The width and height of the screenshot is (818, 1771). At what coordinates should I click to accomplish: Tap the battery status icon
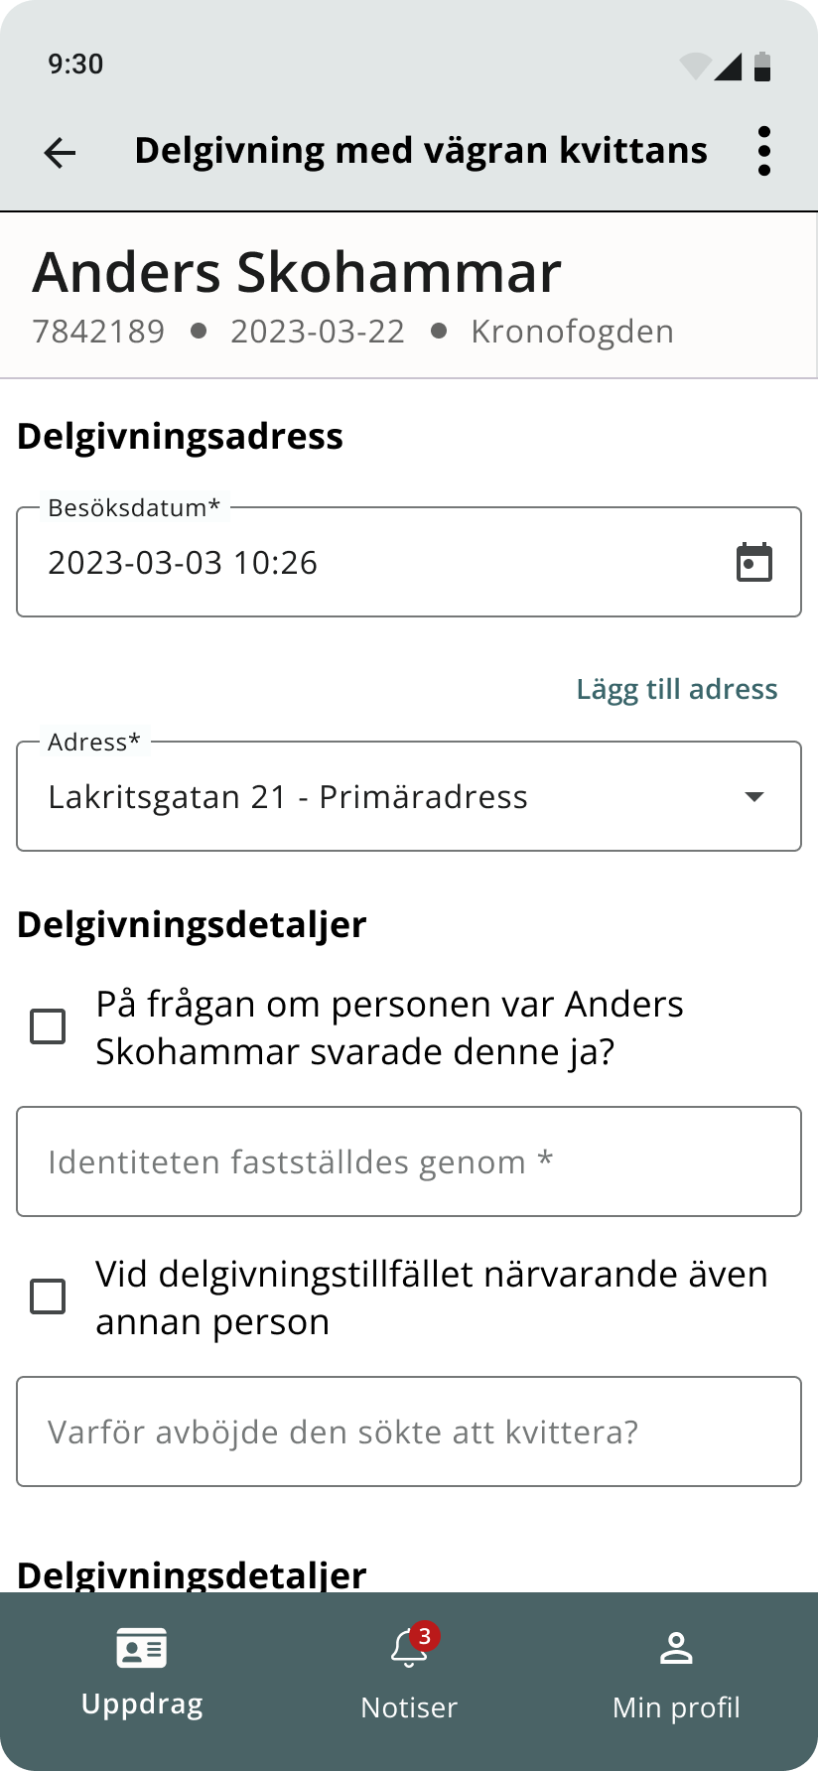click(x=762, y=66)
